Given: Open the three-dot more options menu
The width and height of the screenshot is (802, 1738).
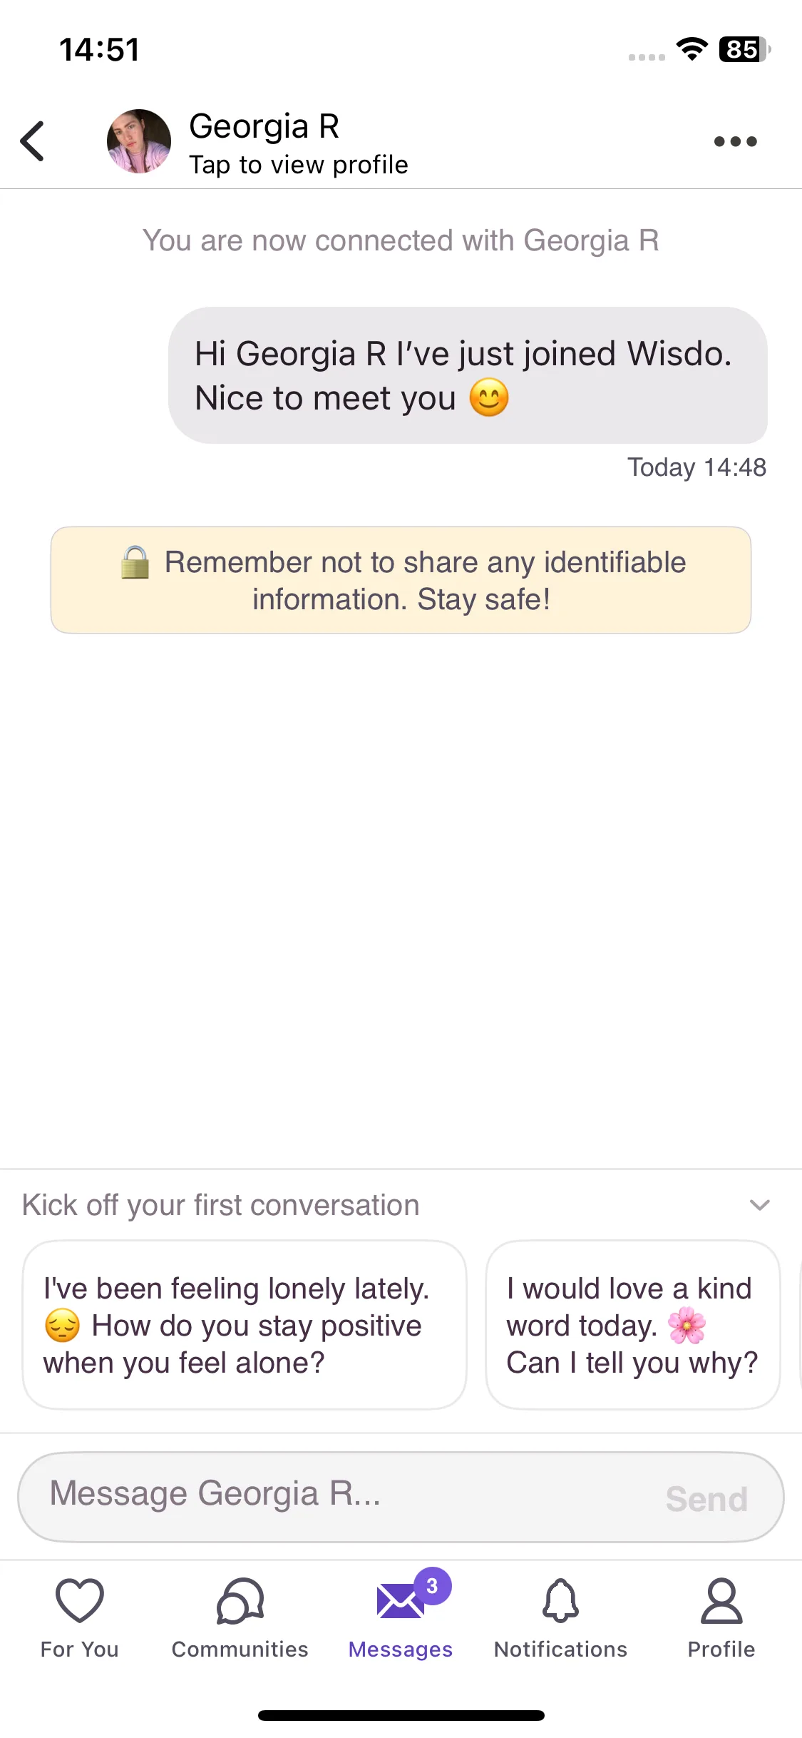Looking at the screenshot, I should coord(735,141).
